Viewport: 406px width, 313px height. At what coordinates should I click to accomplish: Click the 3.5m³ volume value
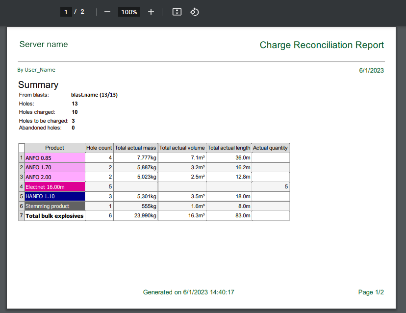tap(198, 196)
